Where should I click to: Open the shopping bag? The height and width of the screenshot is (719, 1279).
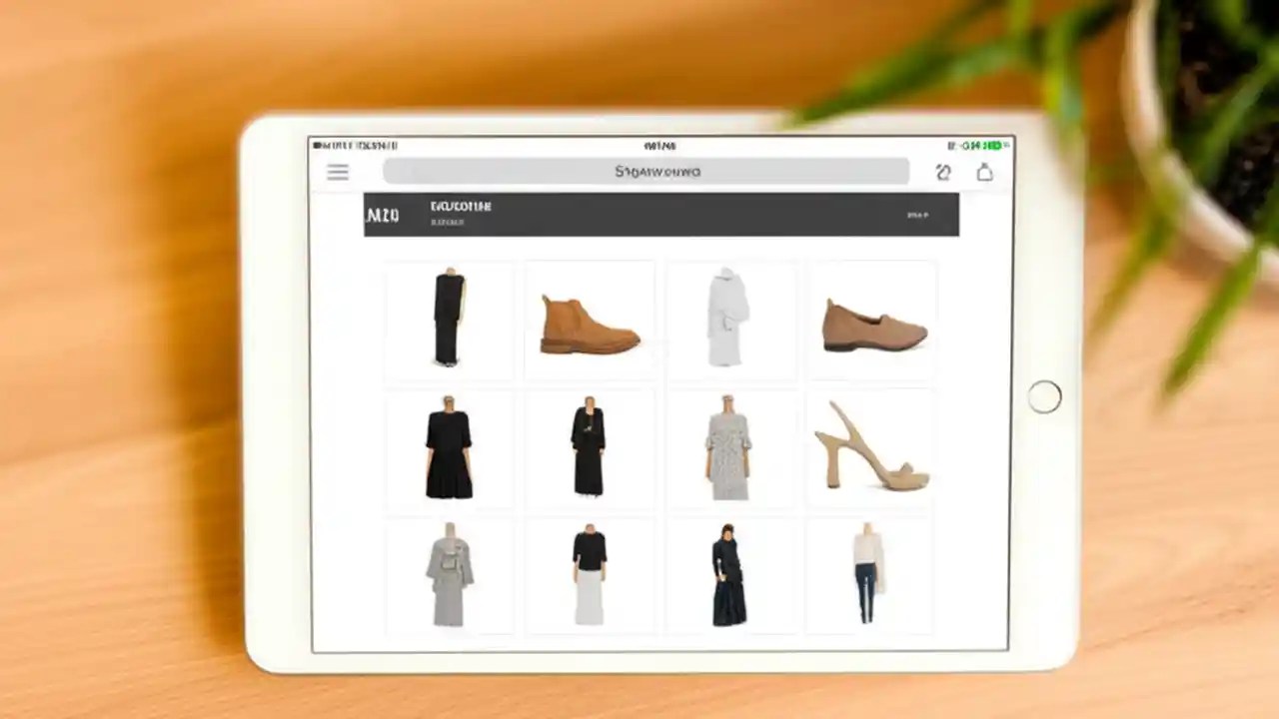pyautogui.click(x=986, y=172)
